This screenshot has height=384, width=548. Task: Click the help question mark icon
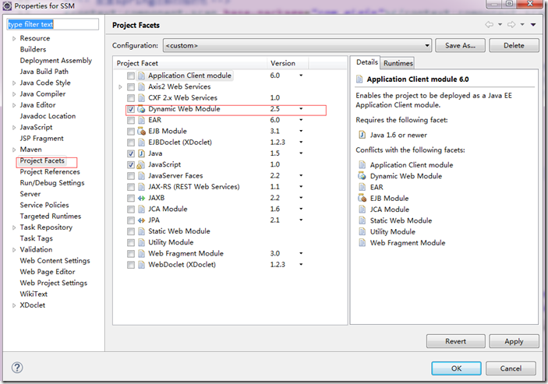[17, 368]
